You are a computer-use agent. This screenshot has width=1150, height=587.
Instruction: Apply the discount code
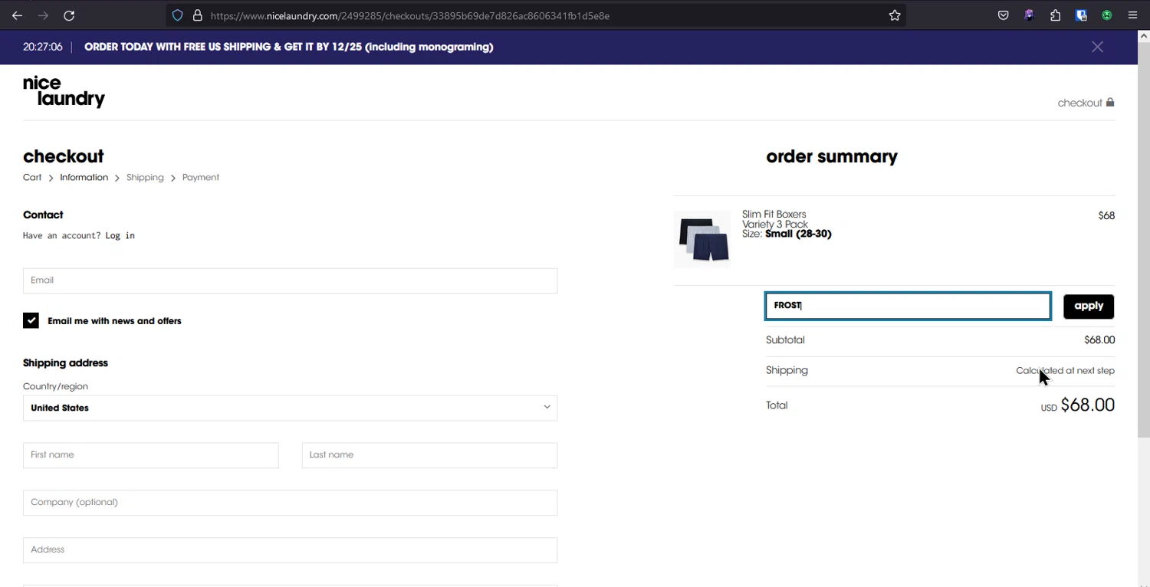1089,306
